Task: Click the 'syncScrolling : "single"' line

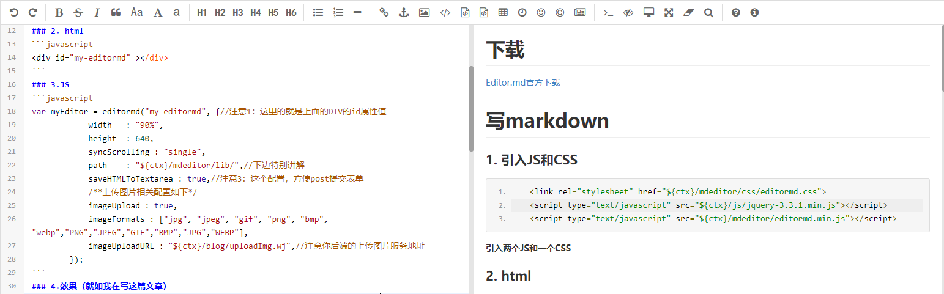Action: [x=146, y=152]
